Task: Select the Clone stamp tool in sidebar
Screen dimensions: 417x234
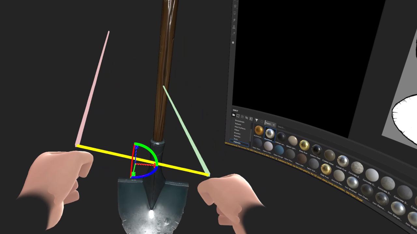Action: pos(234,27)
